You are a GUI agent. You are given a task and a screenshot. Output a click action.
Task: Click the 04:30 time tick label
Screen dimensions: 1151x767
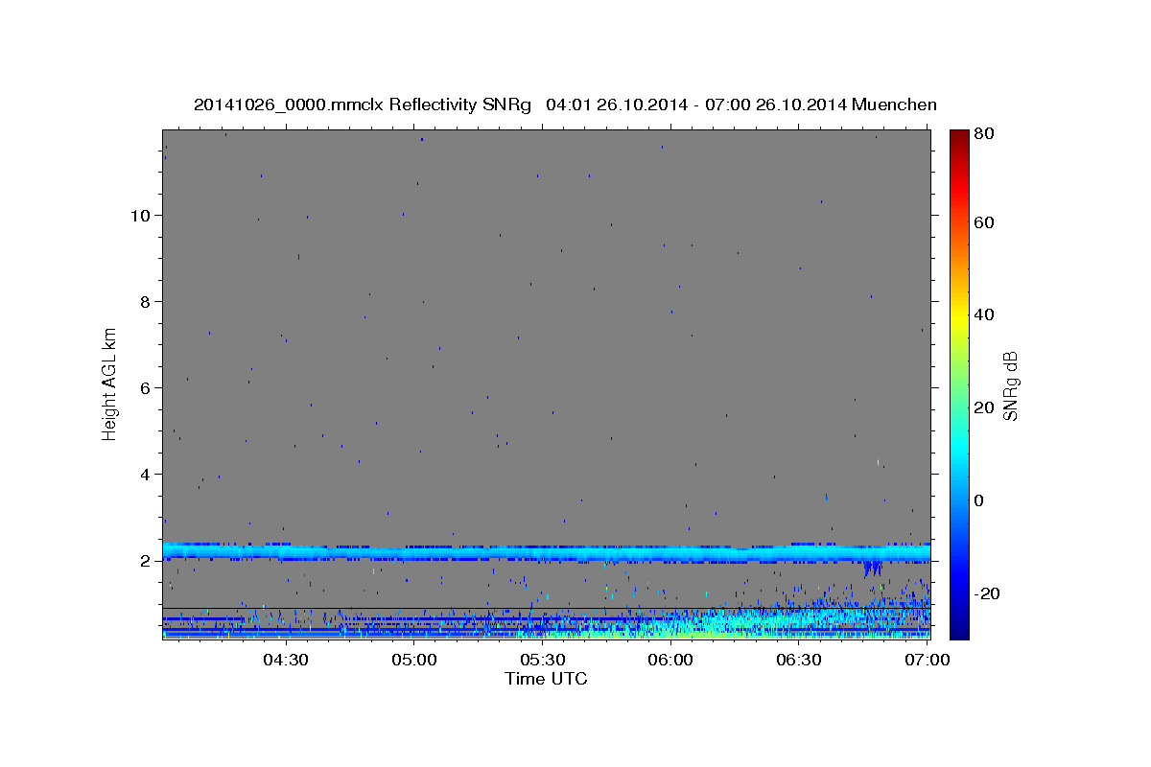[x=286, y=660]
